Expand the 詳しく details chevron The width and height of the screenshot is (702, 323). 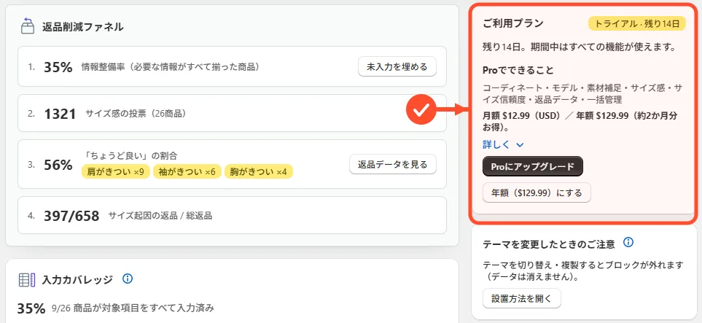tap(520, 144)
